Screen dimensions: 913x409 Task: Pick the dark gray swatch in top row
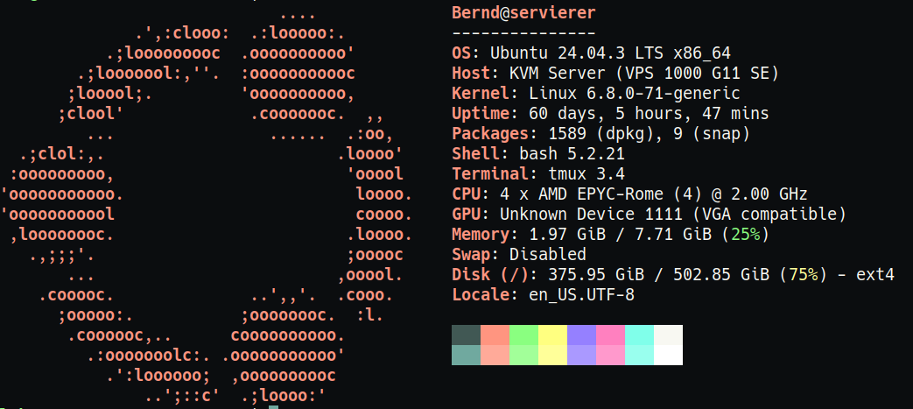coord(466,335)
